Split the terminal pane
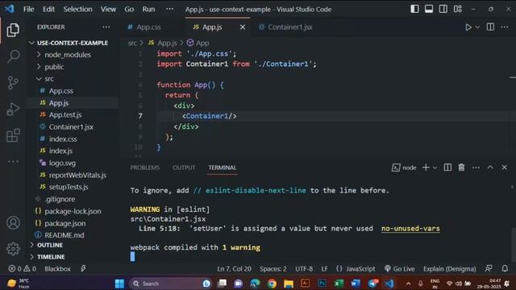The width and height of the screenshot is (516, 290). point(447,168)
